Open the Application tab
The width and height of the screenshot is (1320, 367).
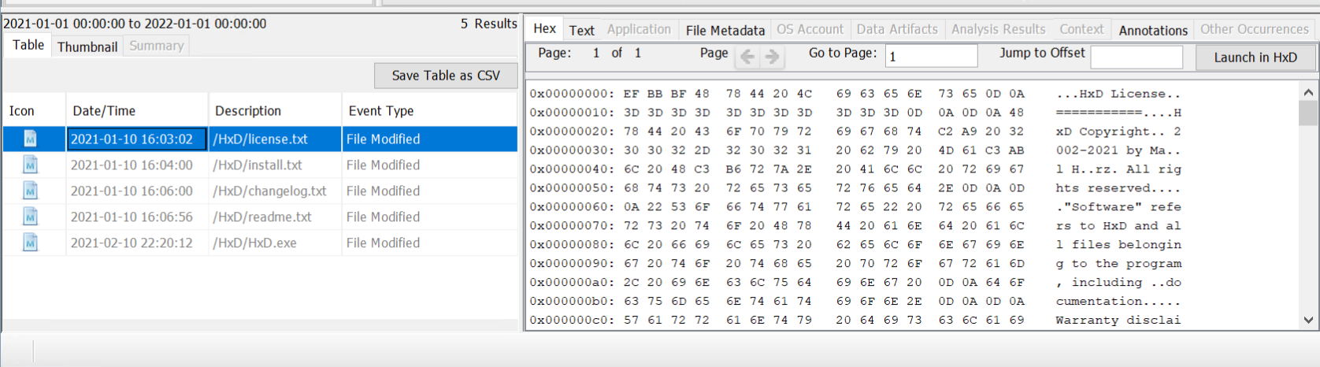click(639, 29)
